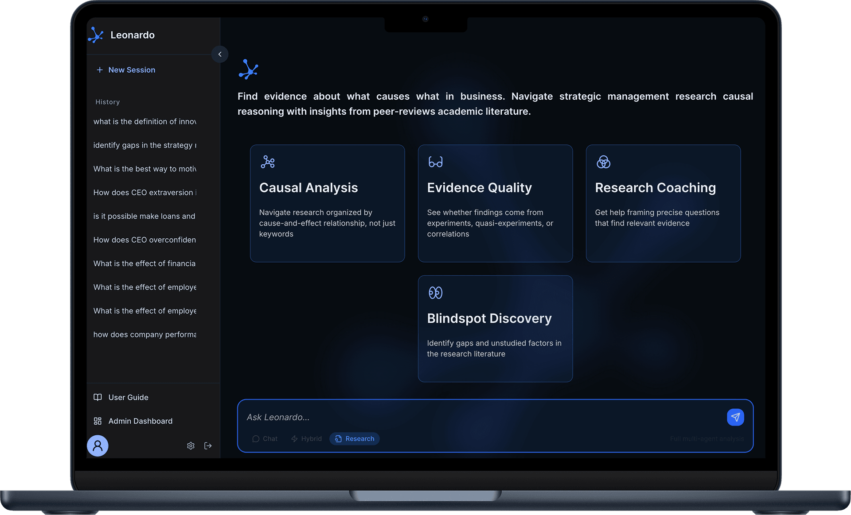
Task: Click the Leonardo logo icon in the sidebar
Action: (95, 35)
